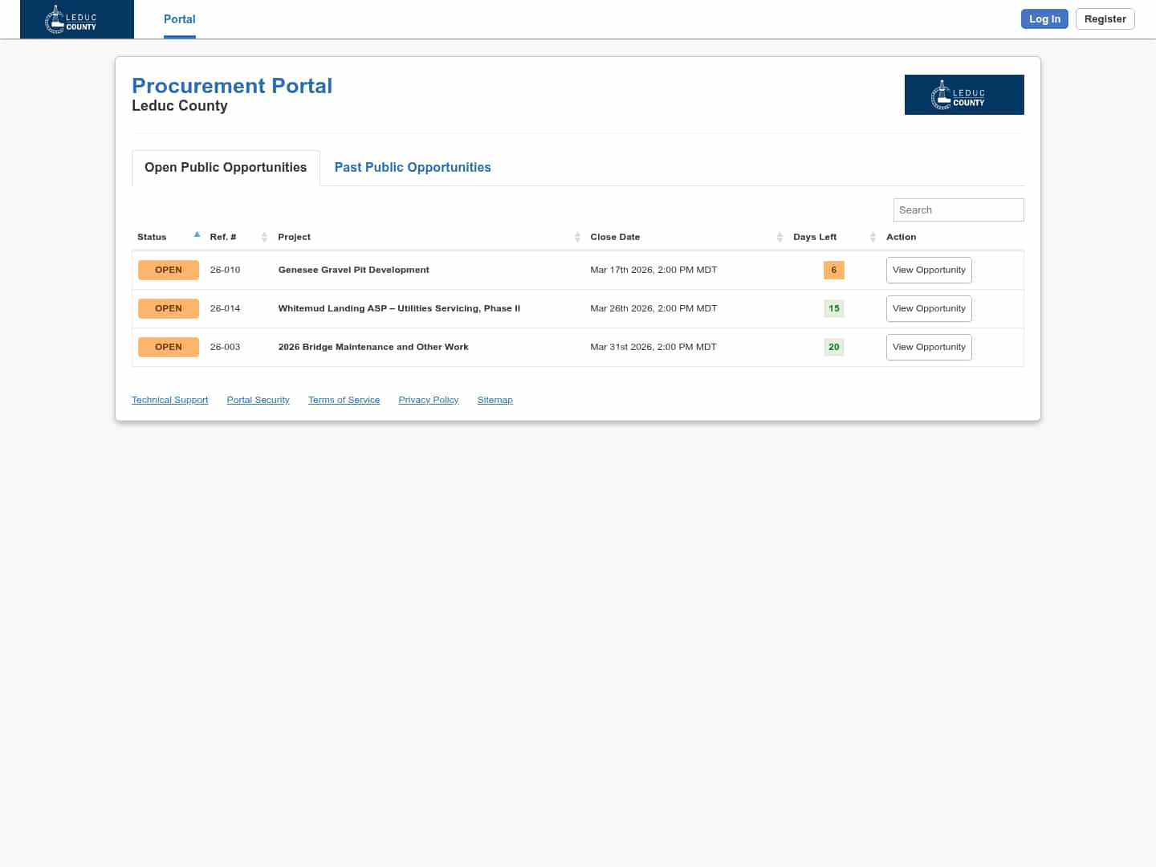Image resolution: width=1156 pixels, height=867 pixels.
Task: Click the Status column sort caret
Action: click(x=197, y=234)
